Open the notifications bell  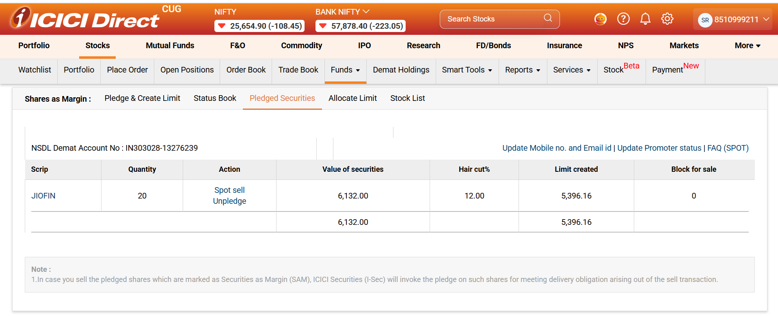[x=645, y=19]
